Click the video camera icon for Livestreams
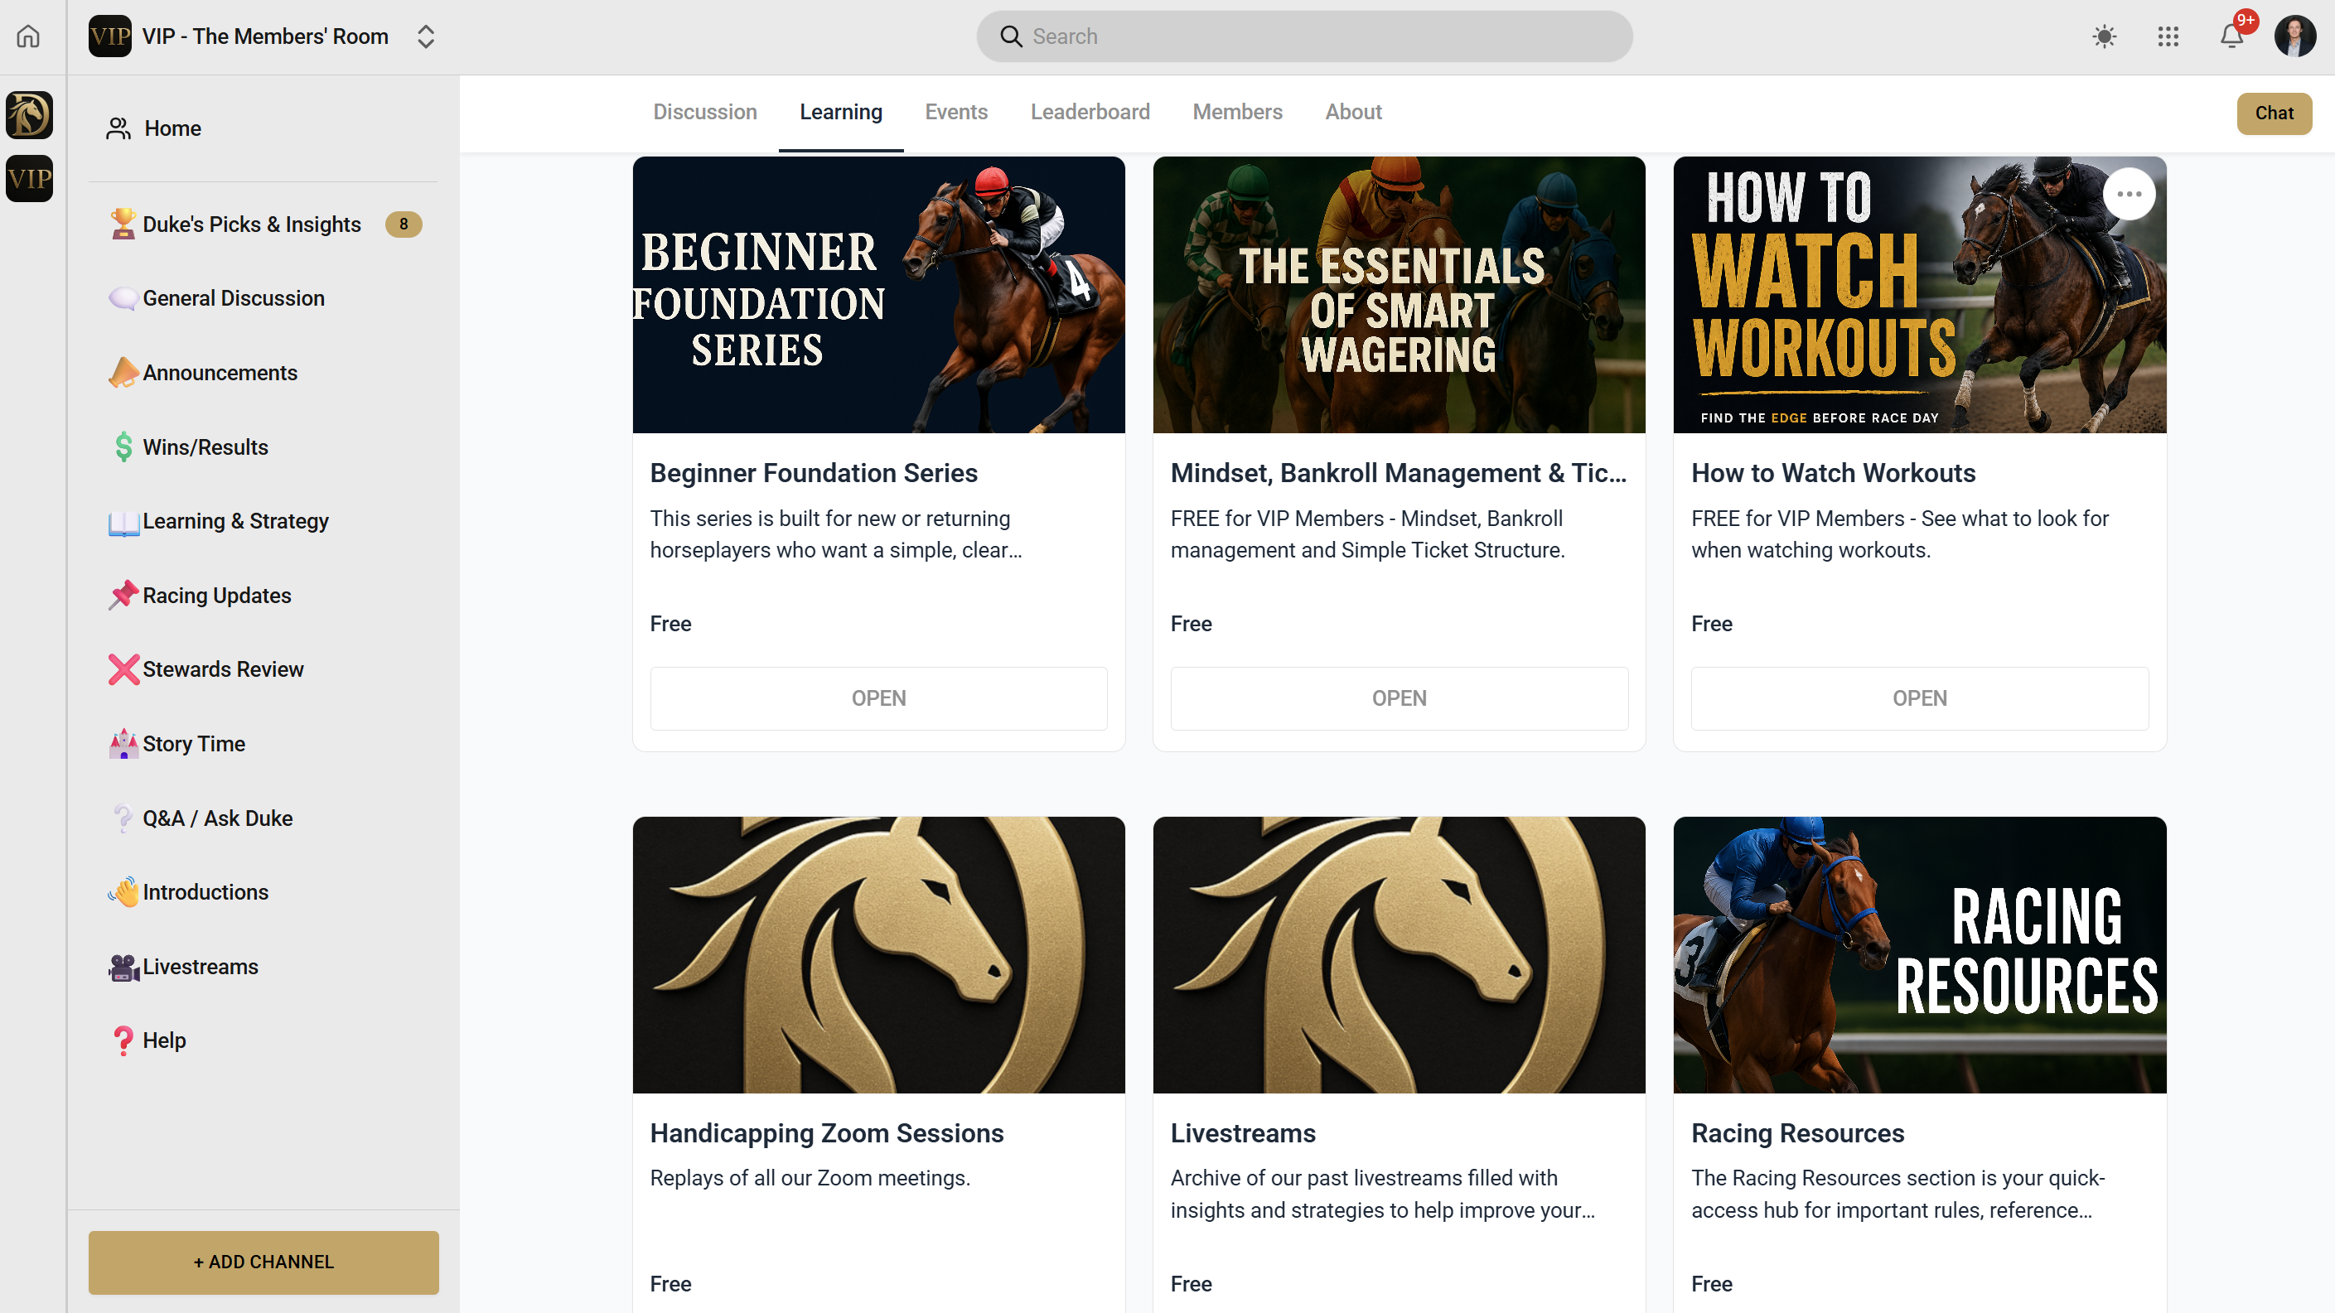This screenshot has width=2335, height=1313. (x=123, y=968)
